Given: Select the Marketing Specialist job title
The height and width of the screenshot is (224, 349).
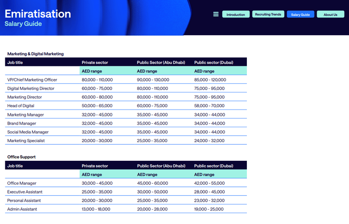Looking at the screenshot, I should pos(26,141).
